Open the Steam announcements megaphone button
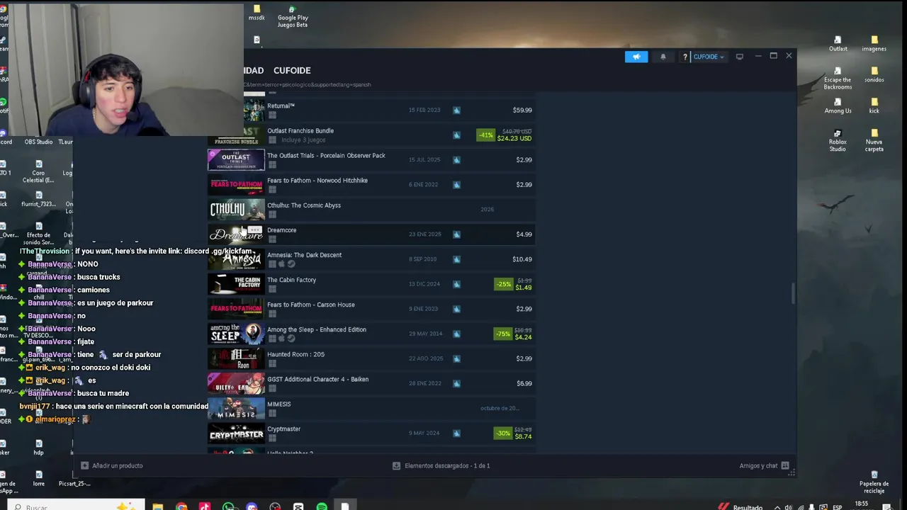The height and width of the screenshot is (510, 907). coord(636,57)
